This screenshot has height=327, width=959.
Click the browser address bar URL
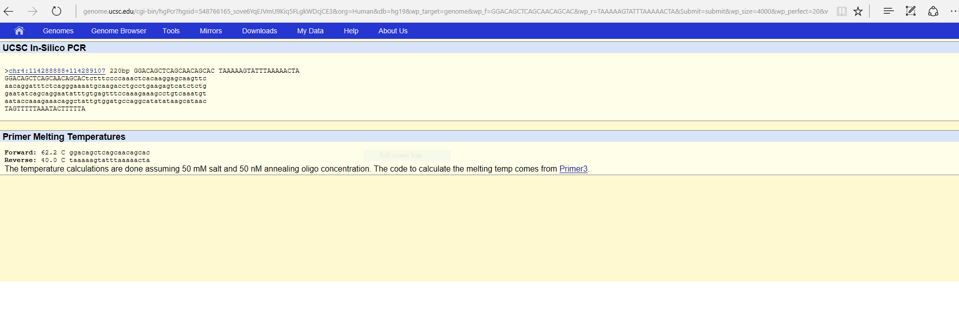click(455, 11)
